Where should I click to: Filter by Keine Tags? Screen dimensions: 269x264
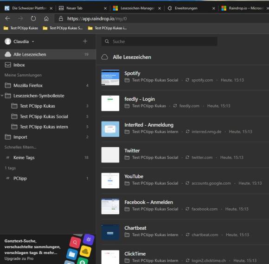pyautogui.click(x=48, y=158)
